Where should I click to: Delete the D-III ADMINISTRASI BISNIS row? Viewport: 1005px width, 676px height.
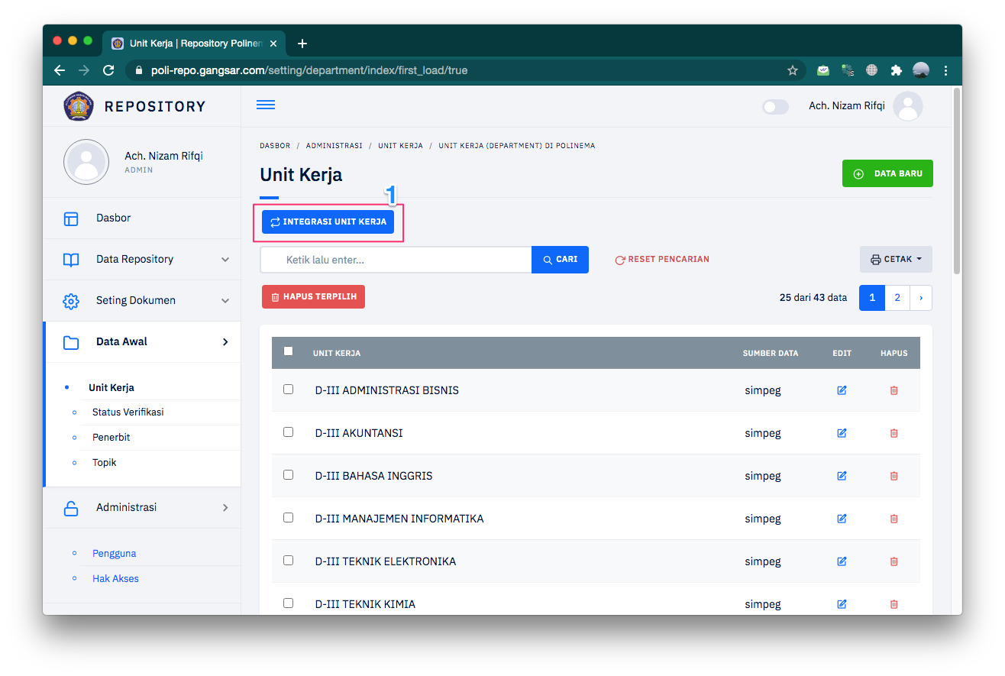894,390
